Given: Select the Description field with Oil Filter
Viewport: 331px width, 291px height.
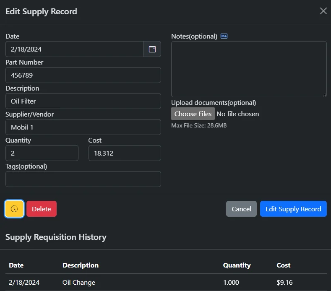Looking at the screenshot, I should 83,101.
